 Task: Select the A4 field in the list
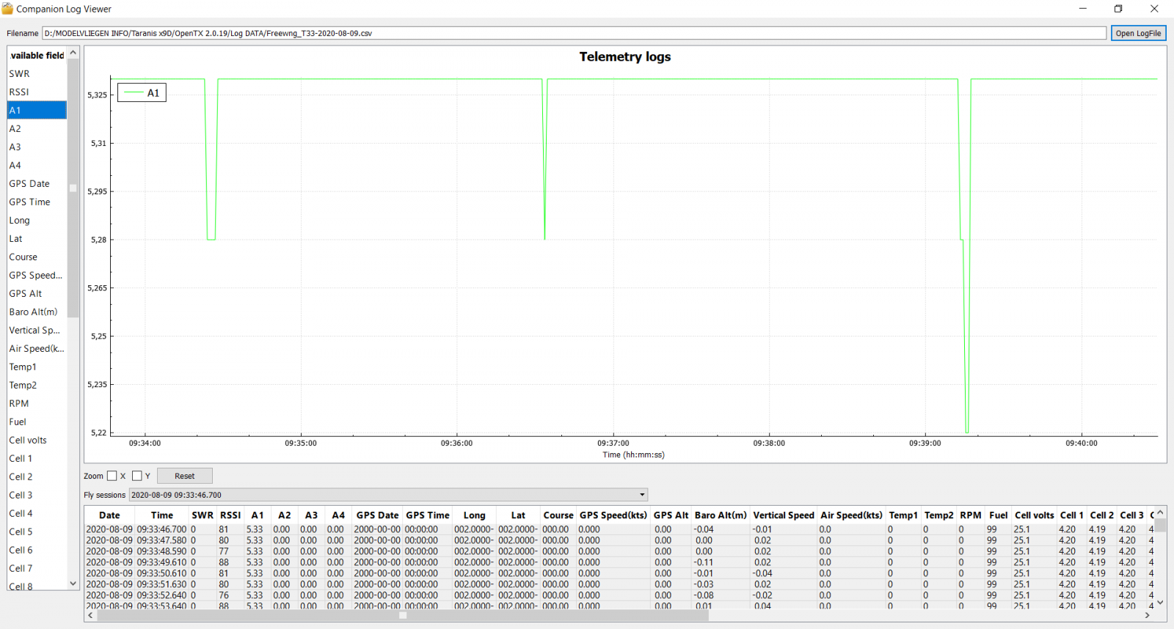click(37, 165)
